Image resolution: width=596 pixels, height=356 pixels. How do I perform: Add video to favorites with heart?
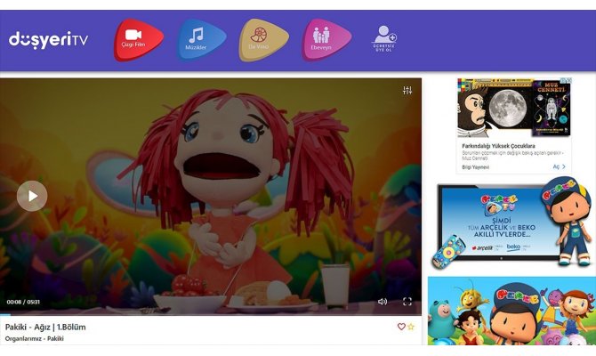pos(401,327)
